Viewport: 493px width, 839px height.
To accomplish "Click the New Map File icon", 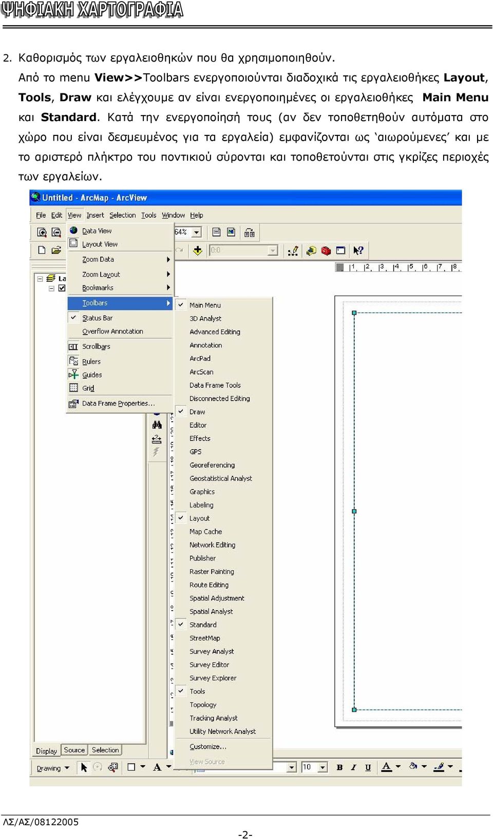I will pyautogui.click(x=42, y=250).
